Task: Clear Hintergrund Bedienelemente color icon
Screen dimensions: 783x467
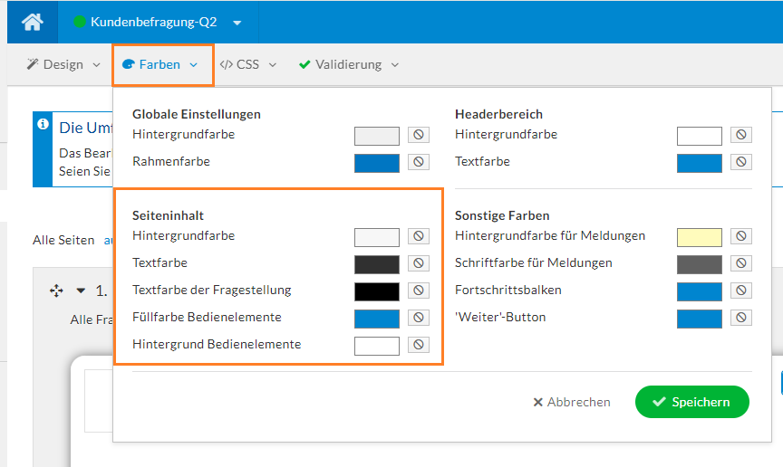Action: [418, 345]
